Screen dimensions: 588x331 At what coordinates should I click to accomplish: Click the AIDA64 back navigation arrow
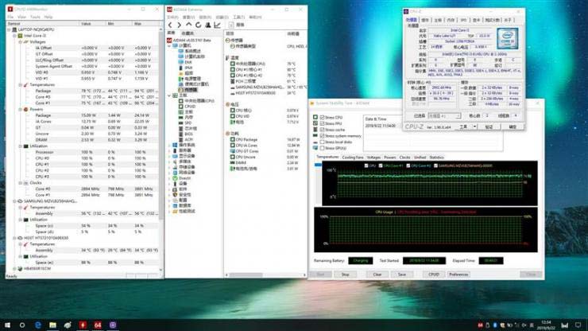click(170, 25)
